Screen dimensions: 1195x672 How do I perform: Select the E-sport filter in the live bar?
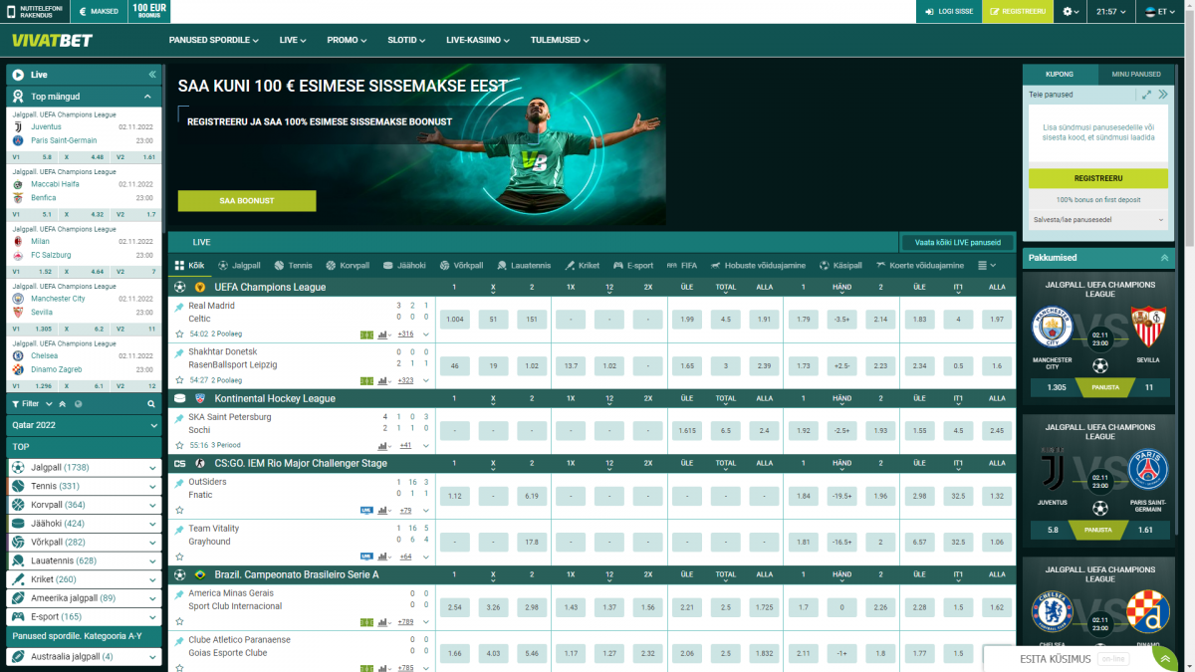[x=632, y=266]
